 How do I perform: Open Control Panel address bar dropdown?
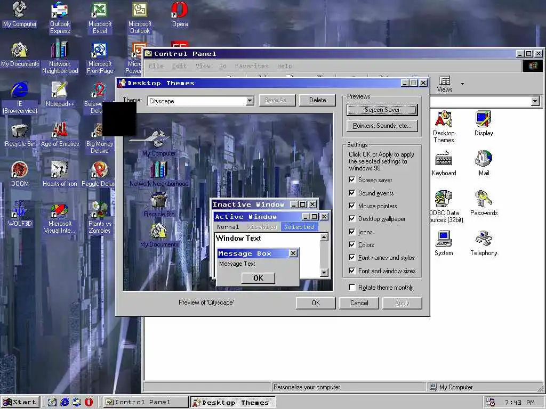click(535, 101)
